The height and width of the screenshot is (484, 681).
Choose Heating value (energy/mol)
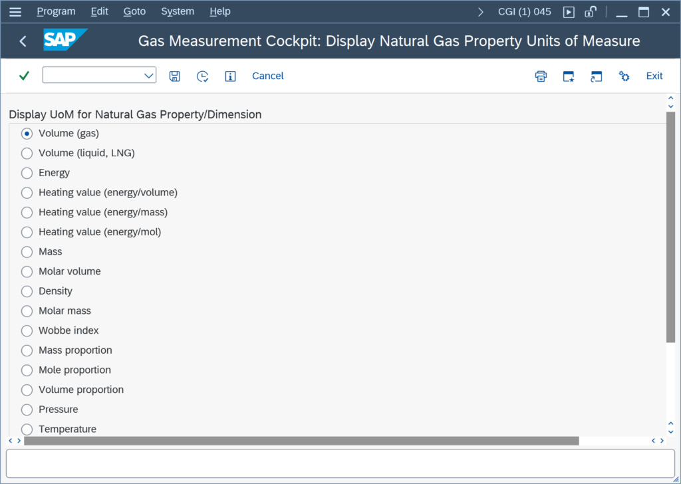pyautogui.click(x=27, y=232)
